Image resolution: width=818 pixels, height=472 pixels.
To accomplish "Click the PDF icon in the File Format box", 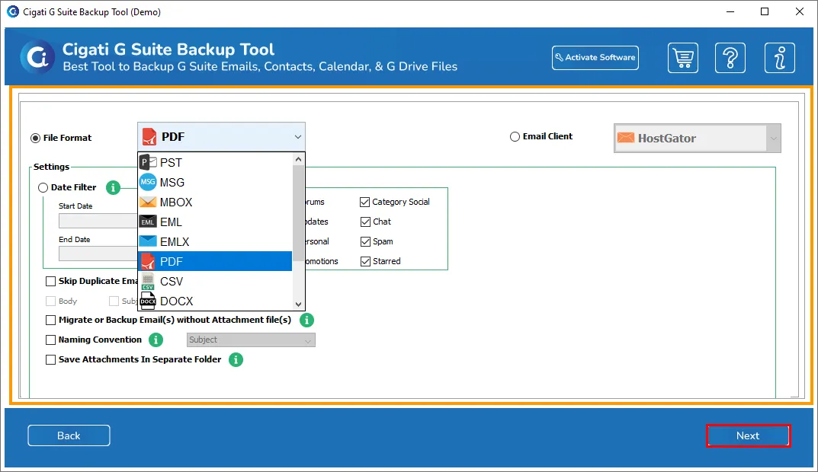I will (x=149, y=137).
